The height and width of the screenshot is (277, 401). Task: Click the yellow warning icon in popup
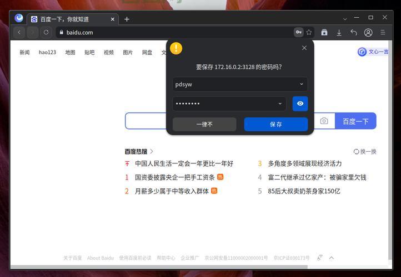(176, 48)
